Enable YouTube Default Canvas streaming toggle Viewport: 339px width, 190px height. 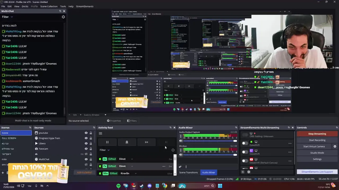245,161
